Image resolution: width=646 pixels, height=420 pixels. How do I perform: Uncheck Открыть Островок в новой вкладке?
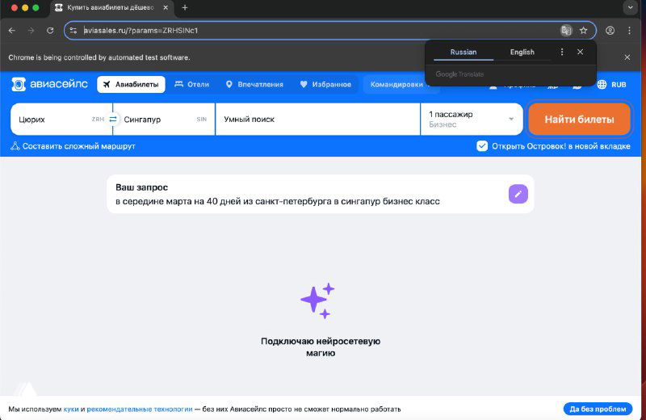pos(482,146)
